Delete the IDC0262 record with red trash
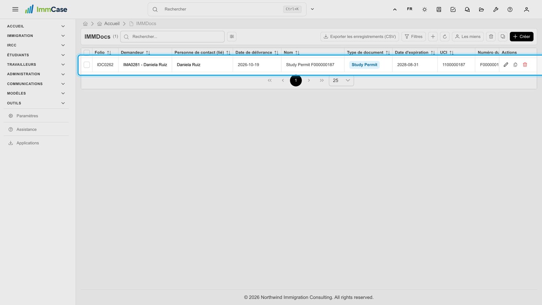 pos(525,65)
